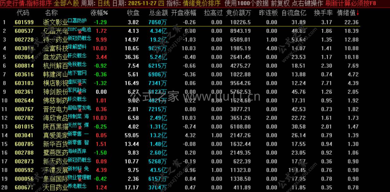Viewport: 390px width, 192px height.
Task: Open the 新华百货 stock name
Action: click(55, 144)
